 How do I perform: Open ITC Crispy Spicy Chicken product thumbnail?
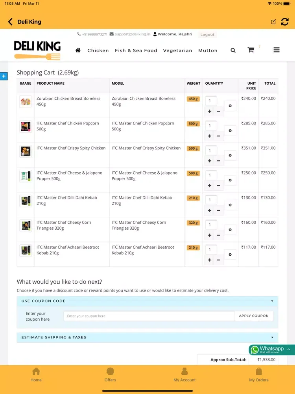pos(26,151)
